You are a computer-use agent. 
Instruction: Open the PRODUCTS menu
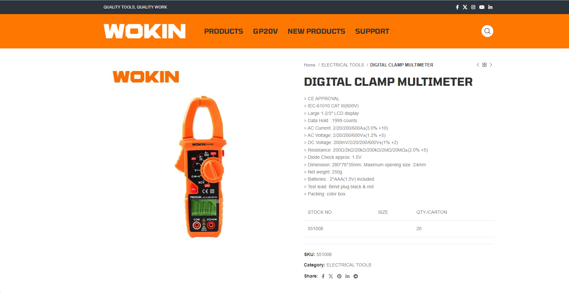[x=224, y=31]
